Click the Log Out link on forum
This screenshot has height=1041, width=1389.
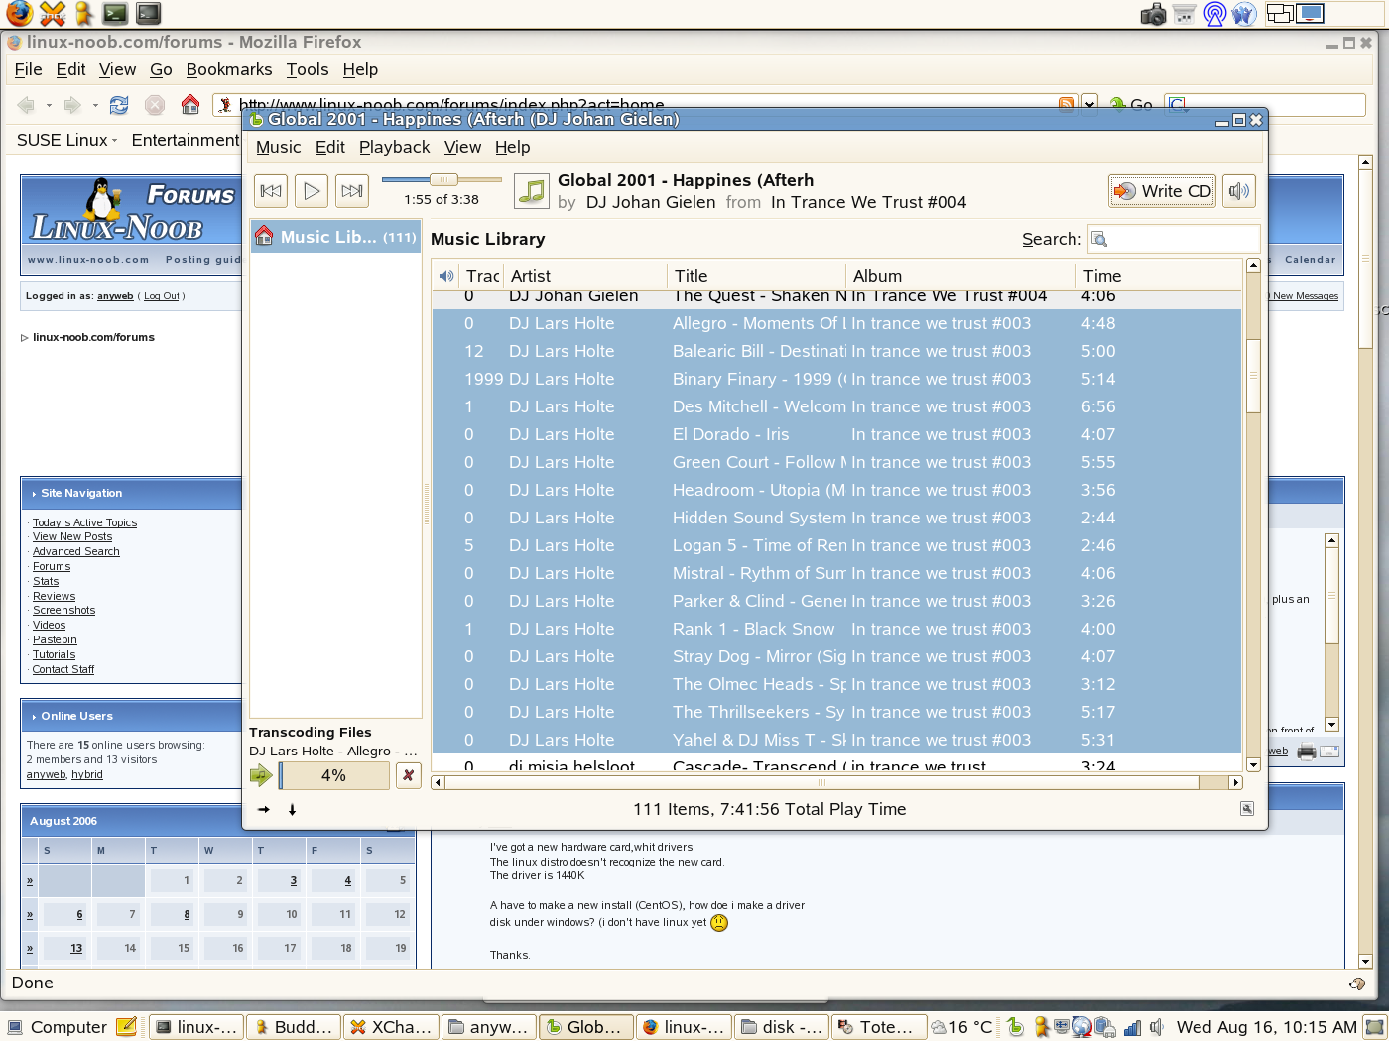162,296
